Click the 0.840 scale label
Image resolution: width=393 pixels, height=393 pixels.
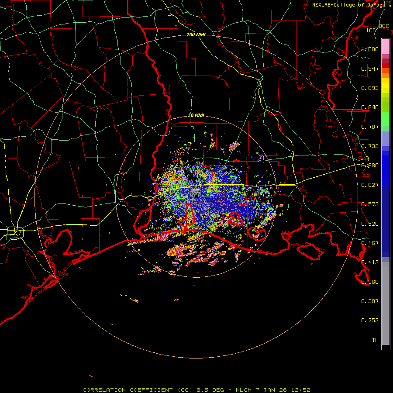coord(370,107)
